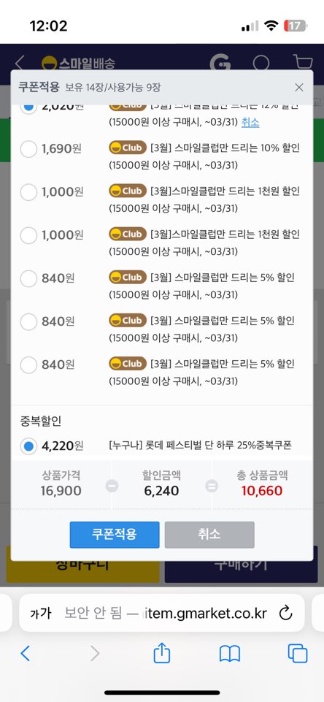The height and width of the screenshot is (702, 324).
Task: Open Safari tabs overview icon
Action: (x=298, y=654)
